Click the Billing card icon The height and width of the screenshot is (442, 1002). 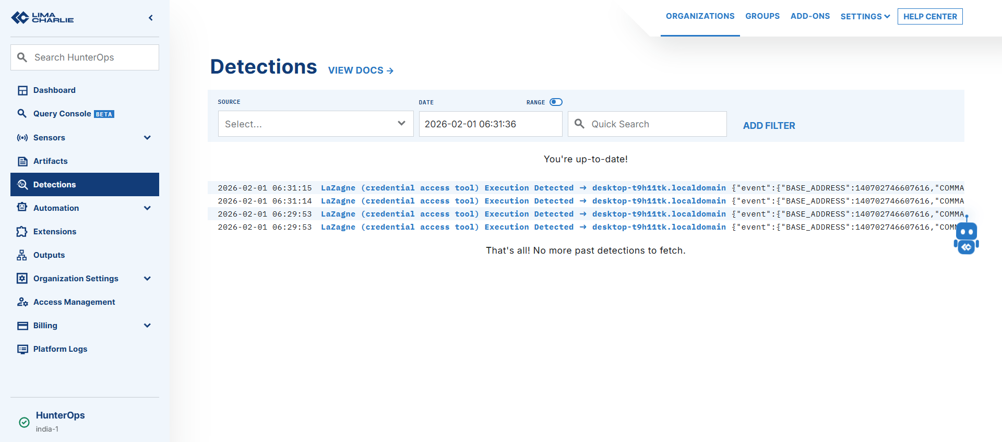click(x=22, y=326)
